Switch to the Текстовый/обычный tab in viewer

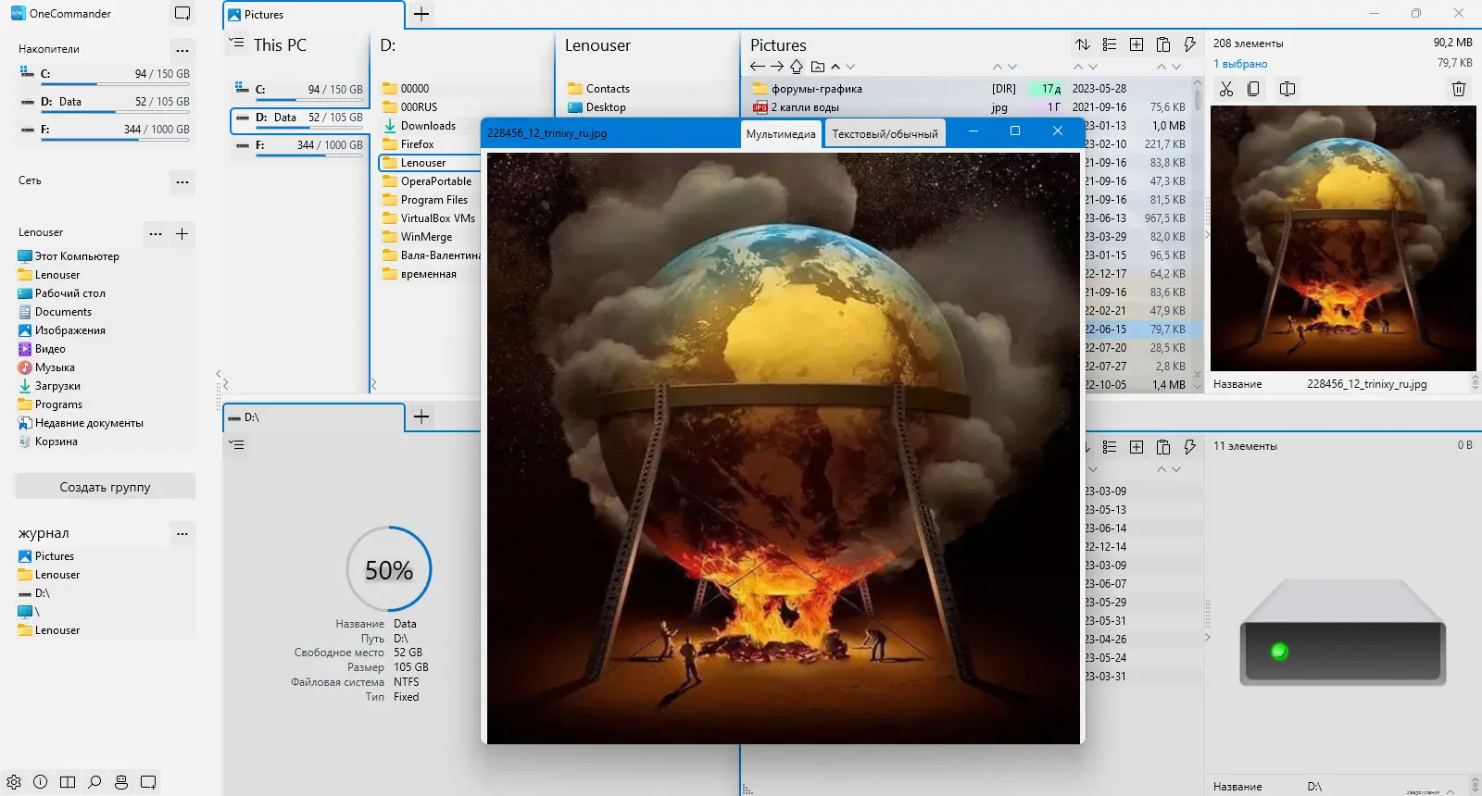point(885,134)
